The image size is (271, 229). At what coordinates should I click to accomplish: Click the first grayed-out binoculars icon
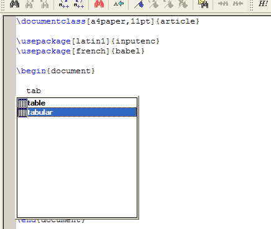[29, 4]
